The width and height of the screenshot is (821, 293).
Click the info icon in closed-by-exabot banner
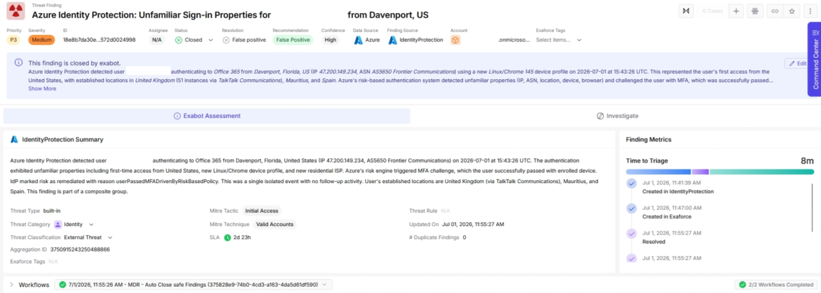pyautogui.click(x=18, y=63)
